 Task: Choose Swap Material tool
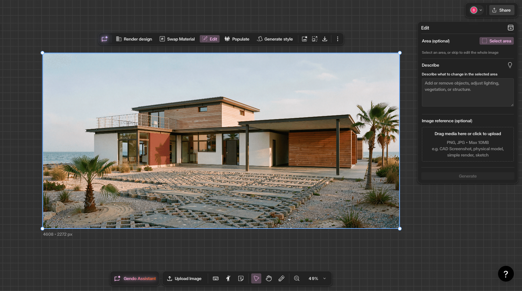pyautogui.click(x=177, y=39)
